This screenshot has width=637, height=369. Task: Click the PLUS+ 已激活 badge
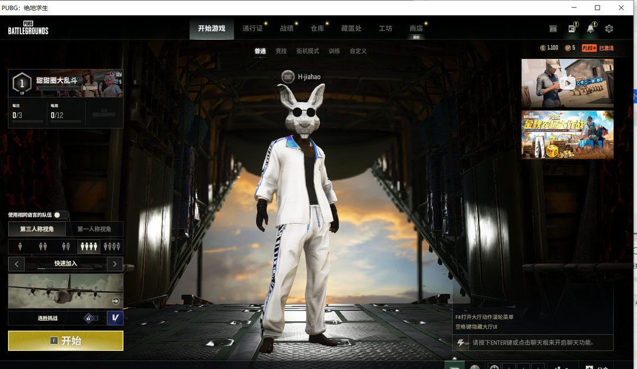pos(597,48)
